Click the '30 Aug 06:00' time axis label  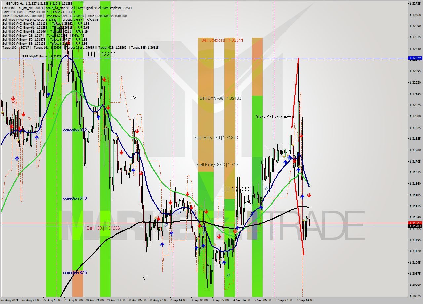coord(137,300)
